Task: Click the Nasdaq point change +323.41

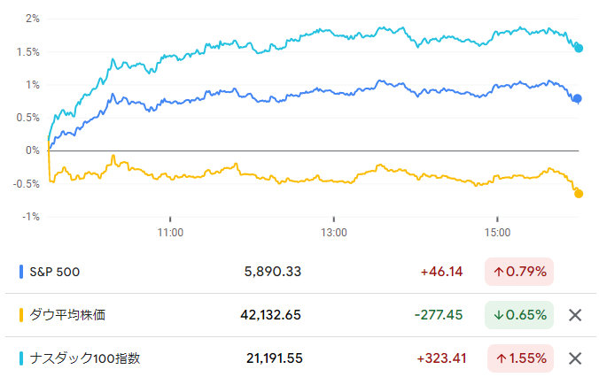Action: [441, 358]
